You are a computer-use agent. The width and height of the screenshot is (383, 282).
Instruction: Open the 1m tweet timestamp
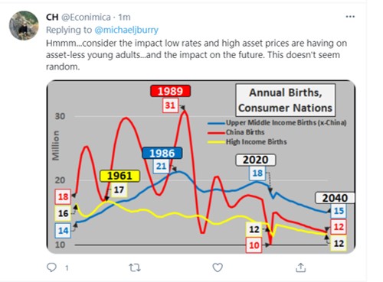(124, 17)
